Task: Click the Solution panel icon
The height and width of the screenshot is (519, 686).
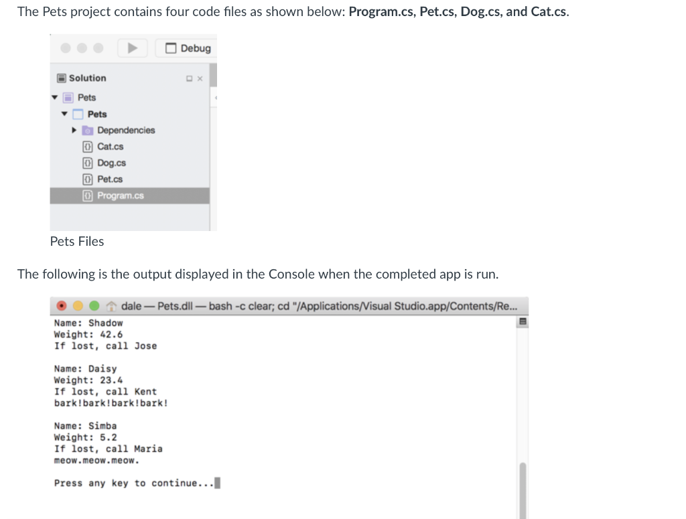Action: coord(62,78)
